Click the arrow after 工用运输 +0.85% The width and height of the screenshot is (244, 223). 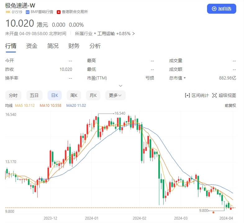point(133,34)
